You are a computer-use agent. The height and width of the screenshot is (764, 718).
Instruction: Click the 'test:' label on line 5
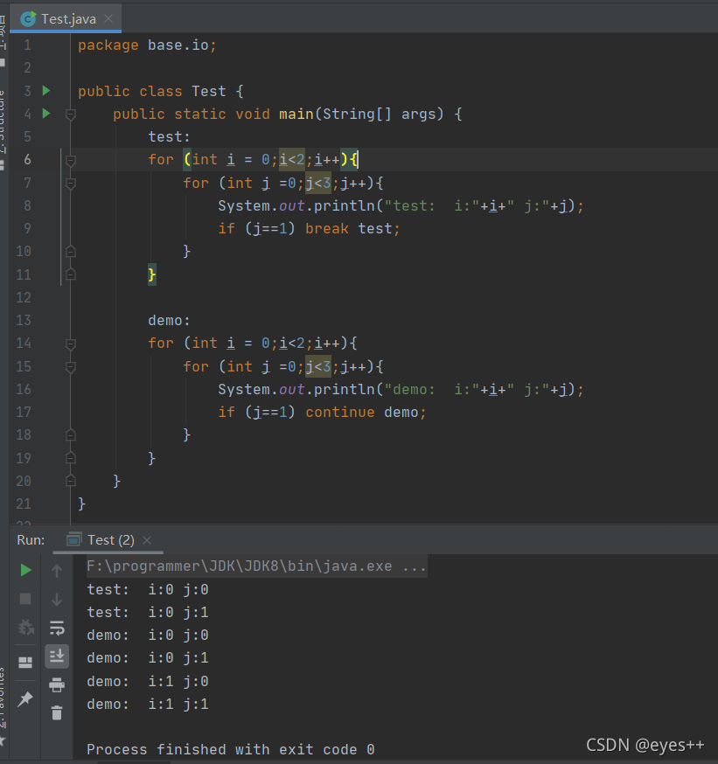[169, 137]
